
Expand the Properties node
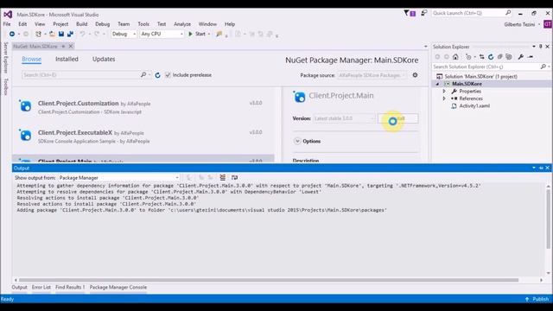pos(444,91)
